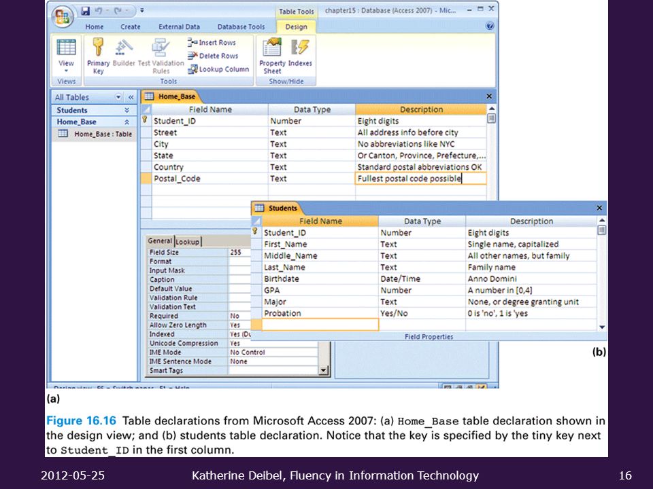The width and height of the screenshot is (653, 489).
Task: Click the IME Mode value No Control
Action: click(x=273, y=352)
